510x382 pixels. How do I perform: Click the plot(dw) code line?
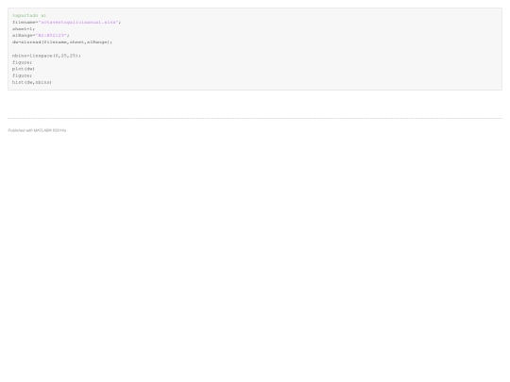click(x=24, y=69)
